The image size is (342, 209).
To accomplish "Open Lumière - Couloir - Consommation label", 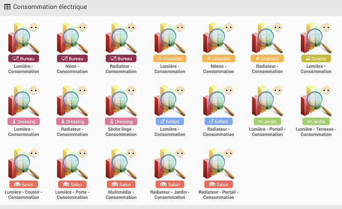I will pos(24,195).
